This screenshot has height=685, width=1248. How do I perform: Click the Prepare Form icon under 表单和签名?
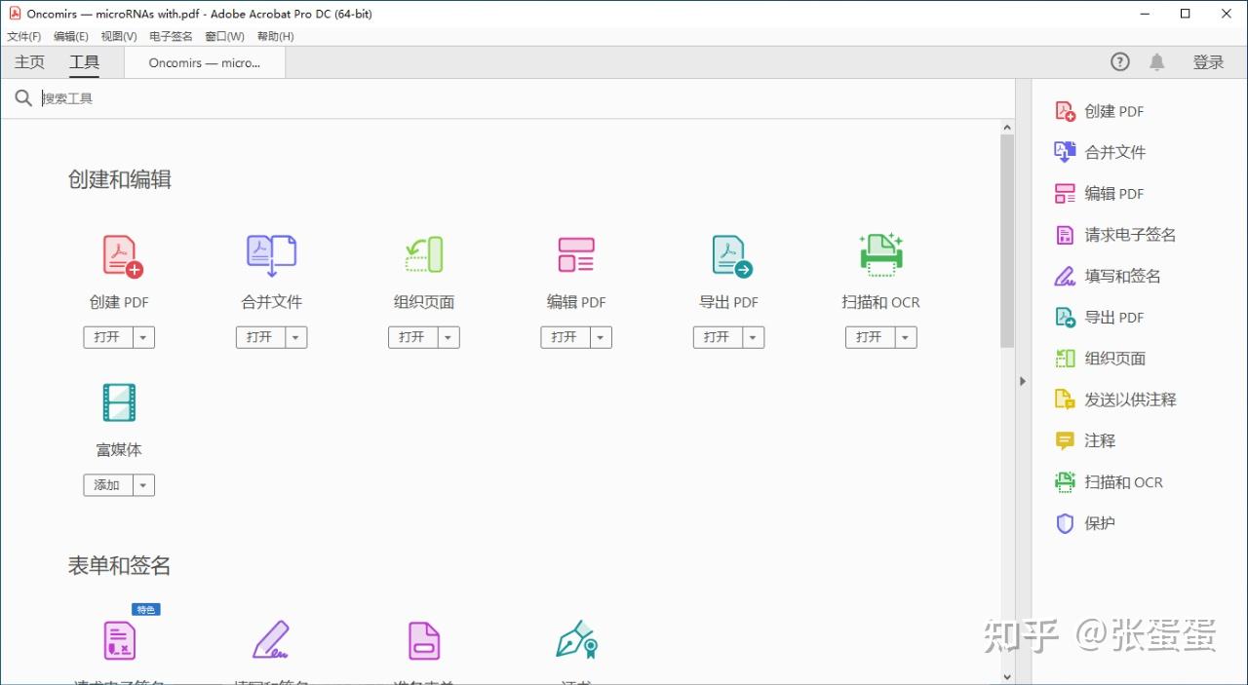pyautogui.click(x=424, y=641)
